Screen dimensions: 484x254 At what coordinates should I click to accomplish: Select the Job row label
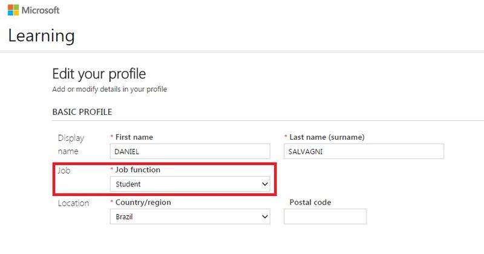(64, 171)
